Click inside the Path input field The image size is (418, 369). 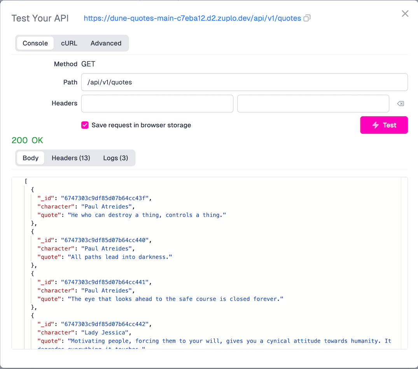click(244, 82)
